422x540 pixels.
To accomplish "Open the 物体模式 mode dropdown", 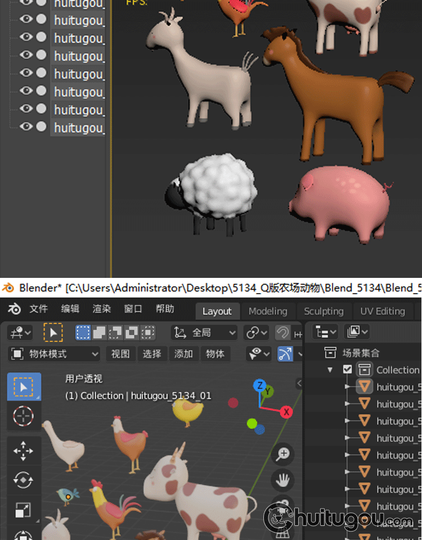I will (x=55, y=354).
